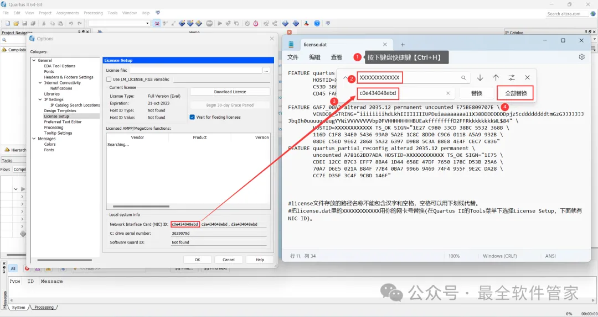Click Download License button
The width and height of the screenshot is (598, 317).
pos(230,92)
